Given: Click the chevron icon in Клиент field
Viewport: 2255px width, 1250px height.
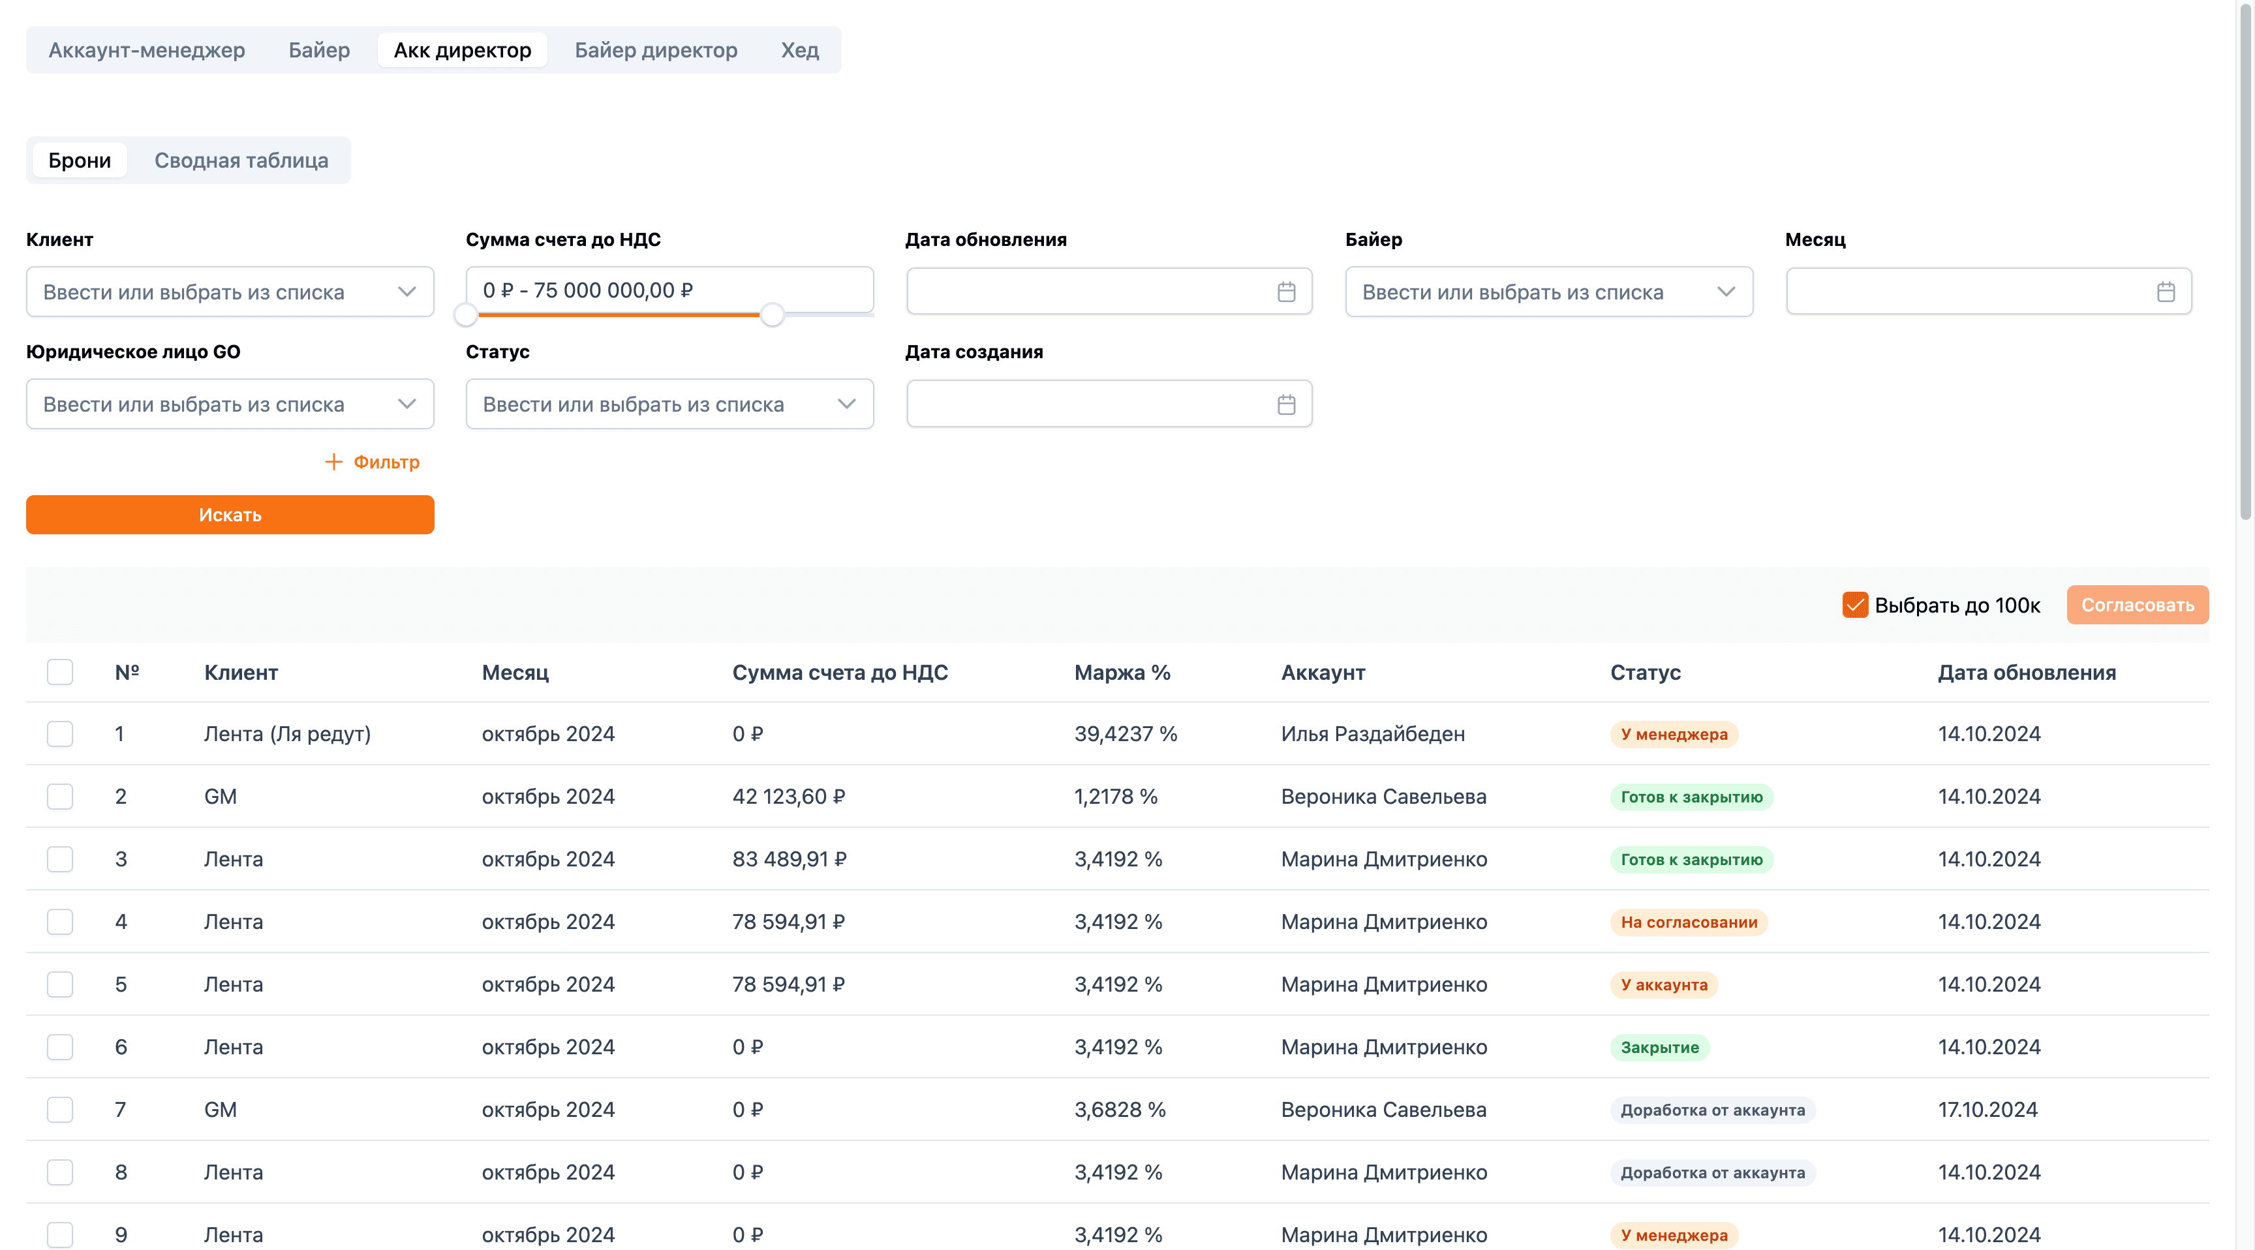Looking at the screenshot, I should [407, 292].
